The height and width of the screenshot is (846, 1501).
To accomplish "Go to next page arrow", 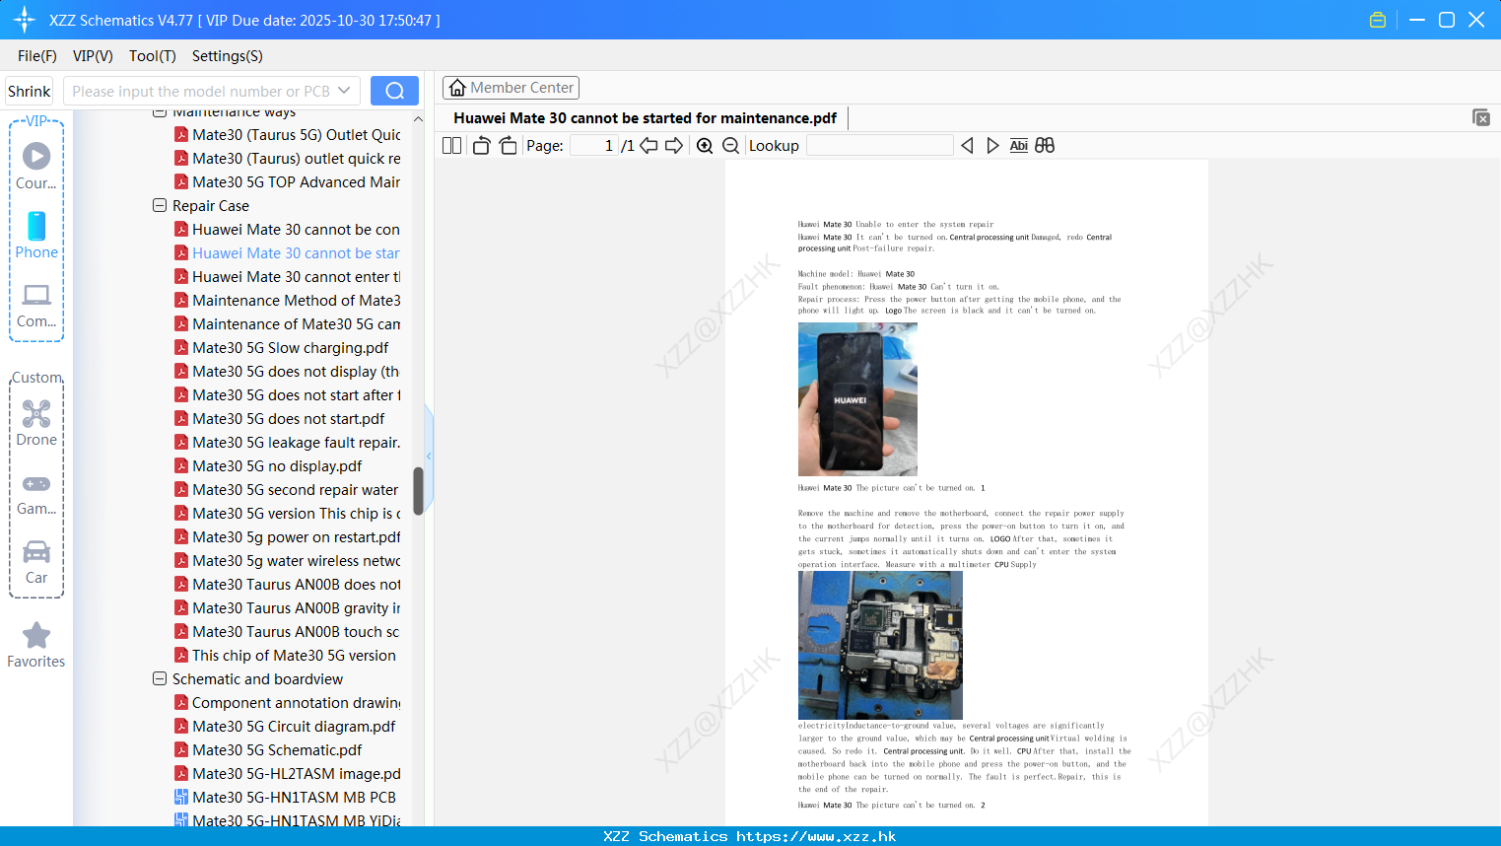I will 674,145.
